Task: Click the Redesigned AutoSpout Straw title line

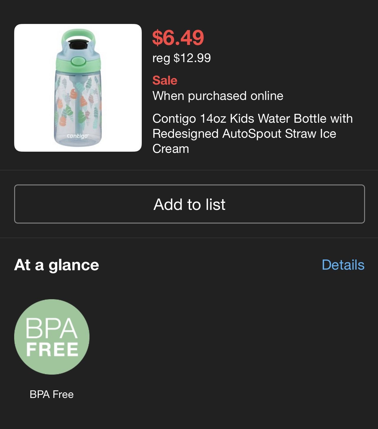Action: pos(244,134)
